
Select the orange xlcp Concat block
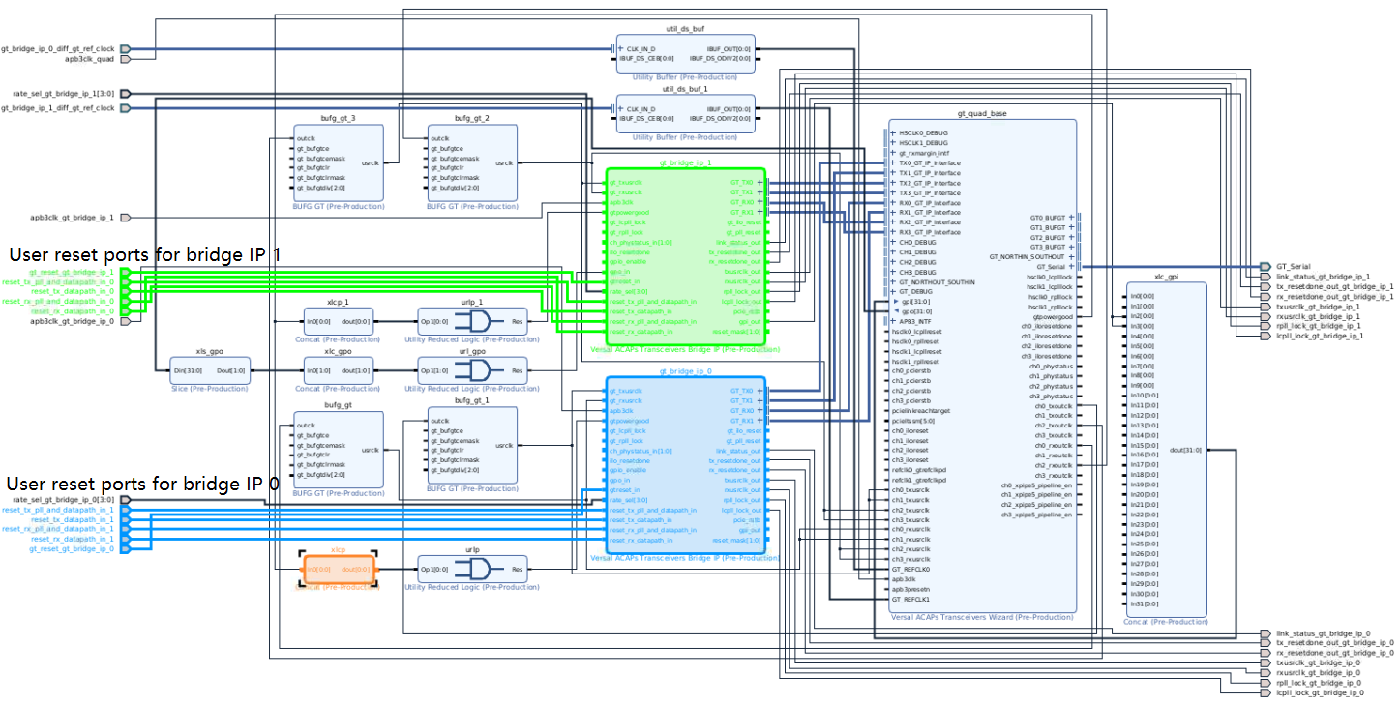(341, 570)
